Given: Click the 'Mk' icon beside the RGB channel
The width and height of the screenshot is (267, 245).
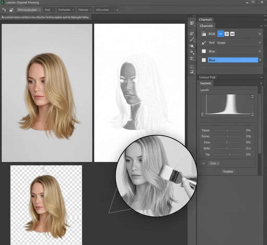Looking at the screenshot, I should point(232,34).
